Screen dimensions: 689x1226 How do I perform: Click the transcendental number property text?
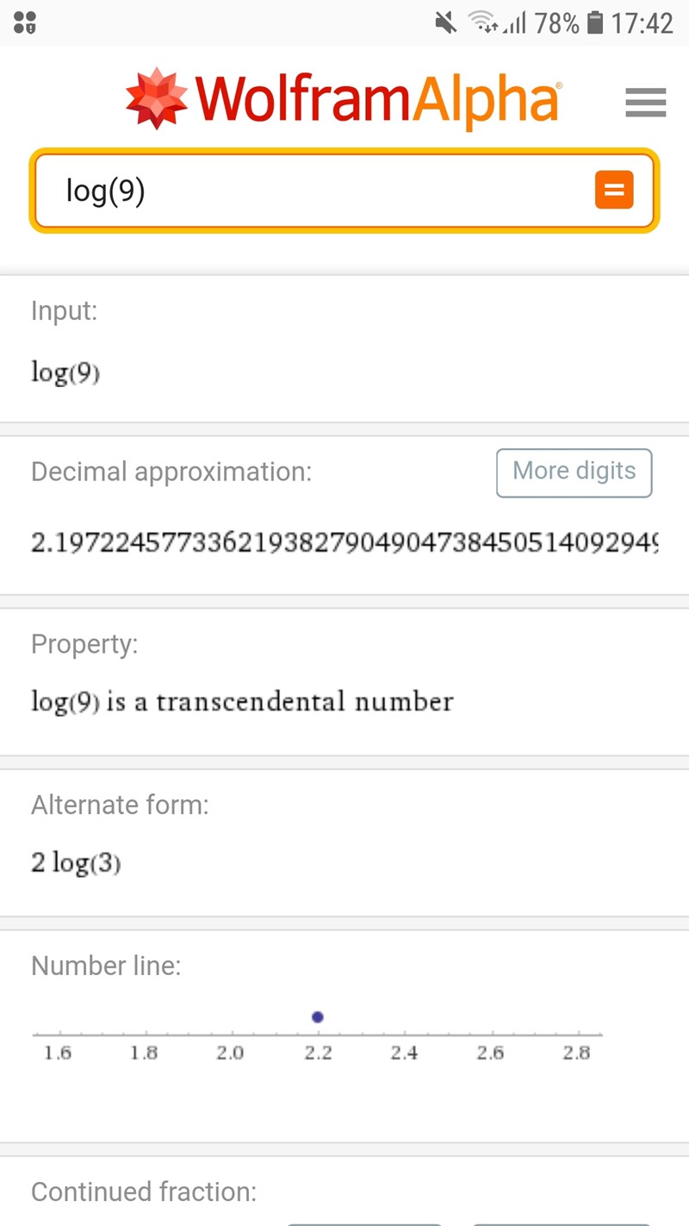pos(242,702)
